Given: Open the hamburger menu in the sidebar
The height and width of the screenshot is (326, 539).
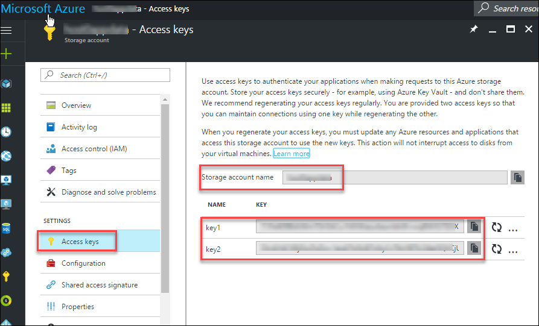Looking at the screenshot, I should click(x=6, y=31).
